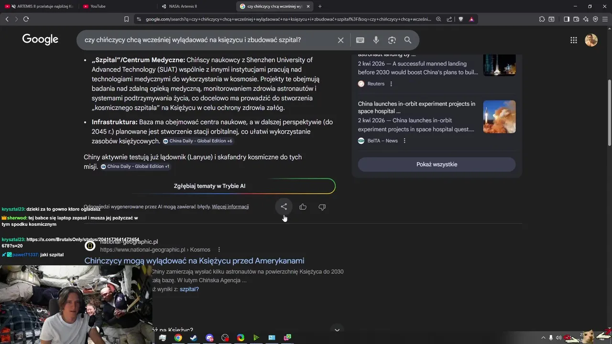Image resolution: width=612 pixels, height=344 pixels.
Task: Open more options for the BelTA – News result
Action: [x=404, y=140]
